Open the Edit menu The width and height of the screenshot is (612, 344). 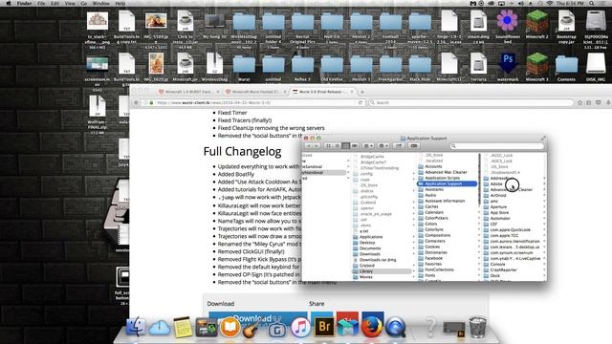tap(55, 3)
